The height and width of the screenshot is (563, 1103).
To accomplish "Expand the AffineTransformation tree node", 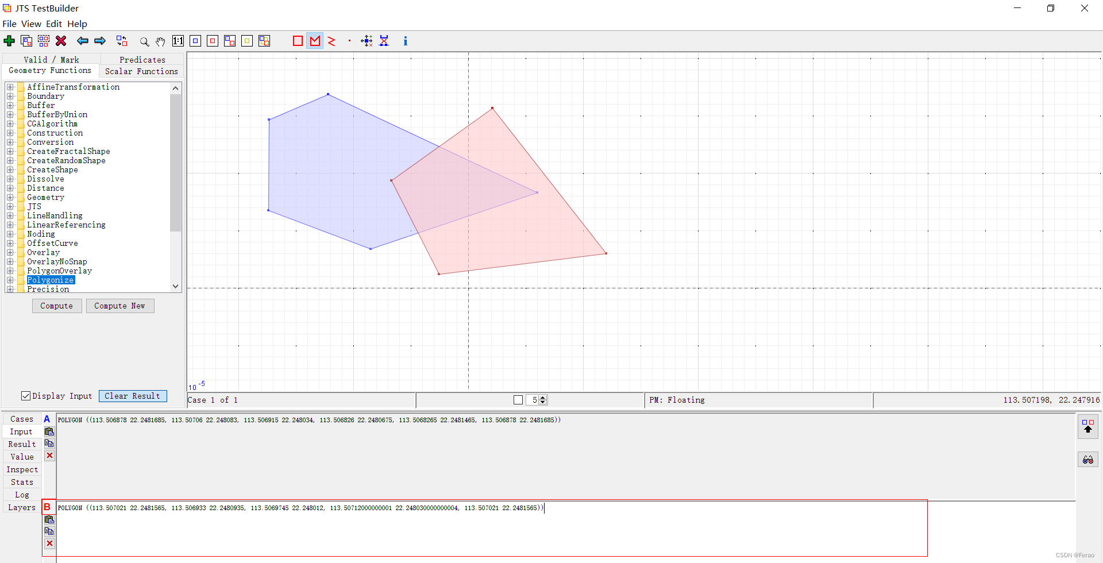I will [x=10, y=87].
